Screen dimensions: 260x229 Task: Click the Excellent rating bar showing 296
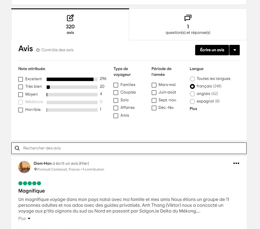(x=72, y=79)
